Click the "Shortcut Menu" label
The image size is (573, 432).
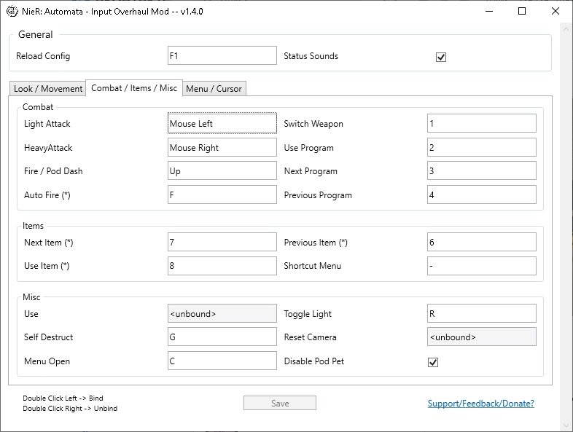pyautogui.click(x=313, y=266)
